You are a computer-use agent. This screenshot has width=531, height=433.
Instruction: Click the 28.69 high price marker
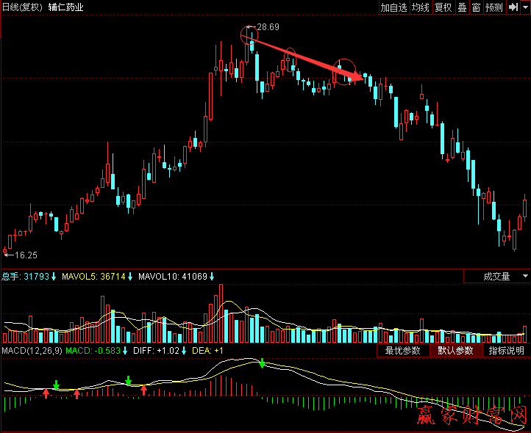(x=268, y=27)
